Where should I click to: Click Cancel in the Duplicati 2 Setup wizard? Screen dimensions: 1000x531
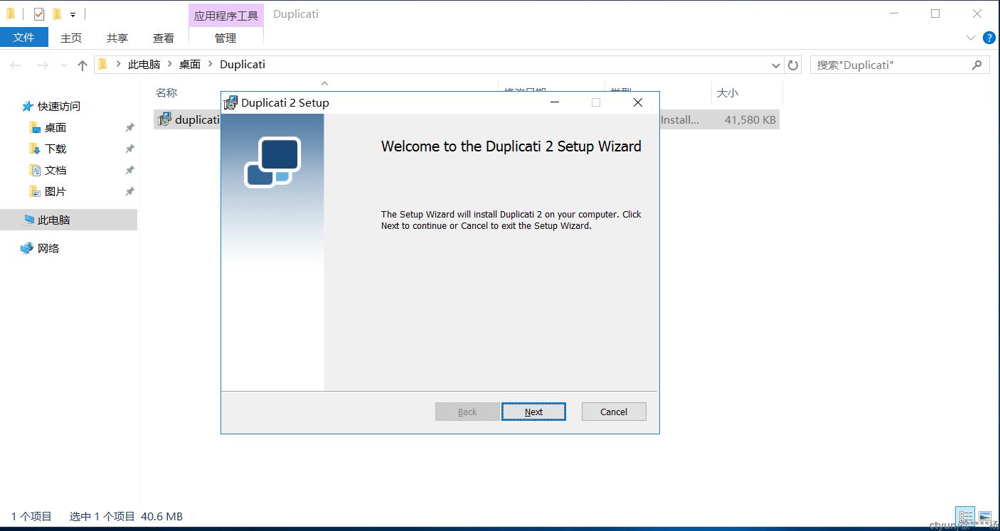(614, 412)
